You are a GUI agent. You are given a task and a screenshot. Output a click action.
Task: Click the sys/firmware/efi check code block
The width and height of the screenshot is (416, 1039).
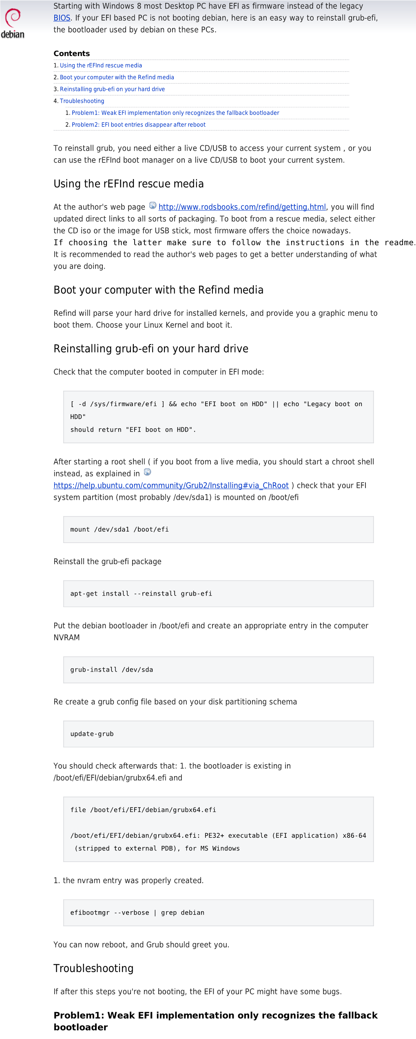[x=218, y=416]
